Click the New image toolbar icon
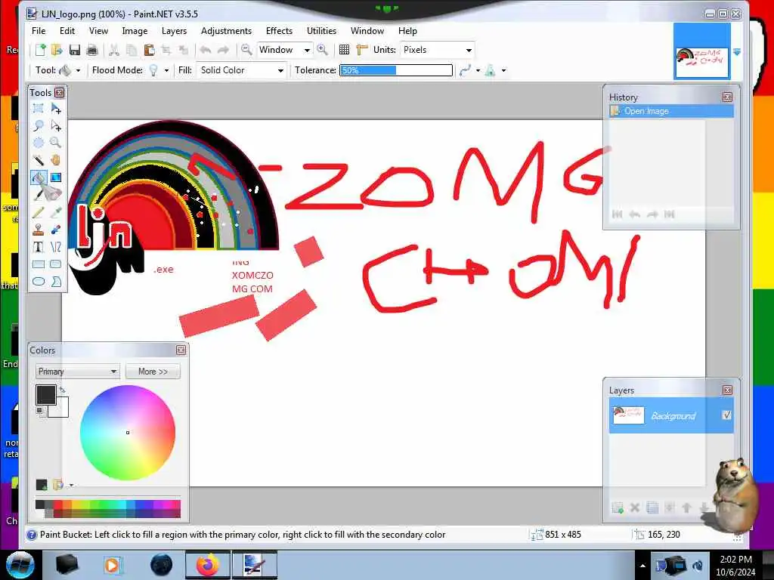Viewport: 774px width, 580px height. coord(41,50)
